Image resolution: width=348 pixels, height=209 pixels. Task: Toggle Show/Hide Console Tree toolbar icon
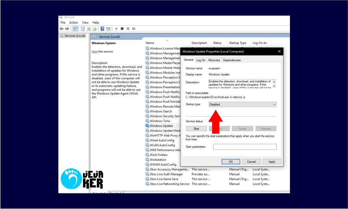click(x=75, y=28)
